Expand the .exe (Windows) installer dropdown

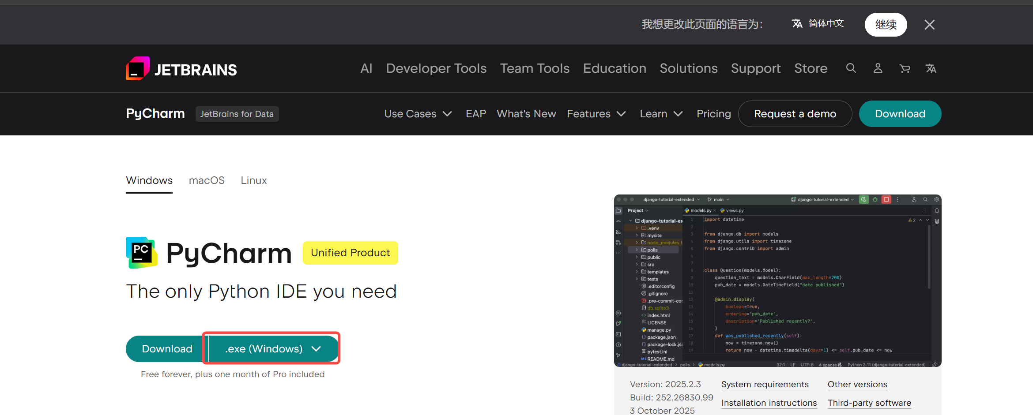[273, 349]
